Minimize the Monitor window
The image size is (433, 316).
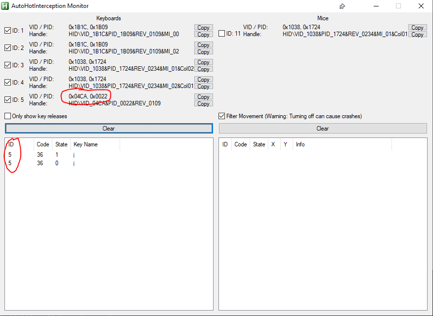[x=376, y=6]
